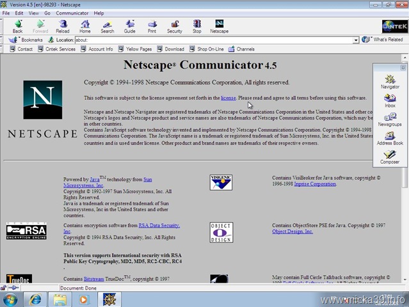Click the online/offline connection icon
The image size is (409, 307).
coord(13,288)
